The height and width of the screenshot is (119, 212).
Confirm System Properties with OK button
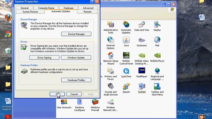click(57, 94)
